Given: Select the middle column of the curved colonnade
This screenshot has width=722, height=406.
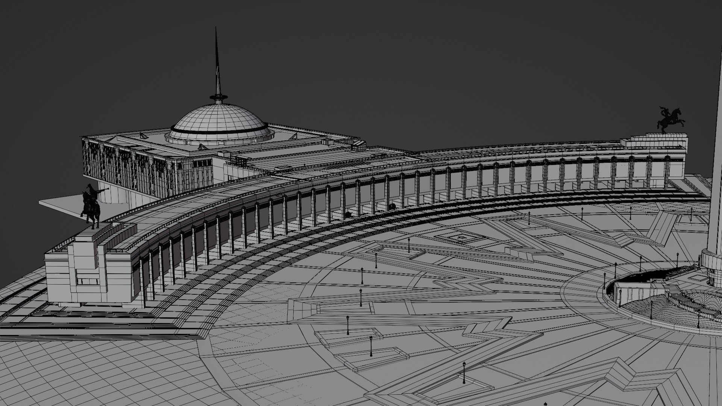Looking at the screenshot, I should (x=372, y=195).
